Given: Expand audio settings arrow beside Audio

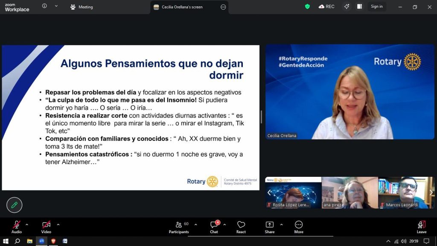Looking at the screenshot, I should point(27,225).
